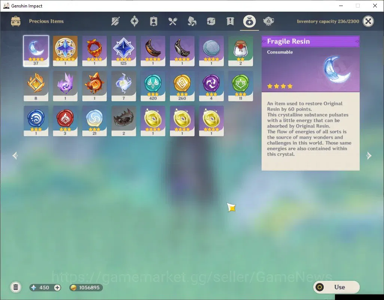Switch to the Food tab

[x=173, y=21]
